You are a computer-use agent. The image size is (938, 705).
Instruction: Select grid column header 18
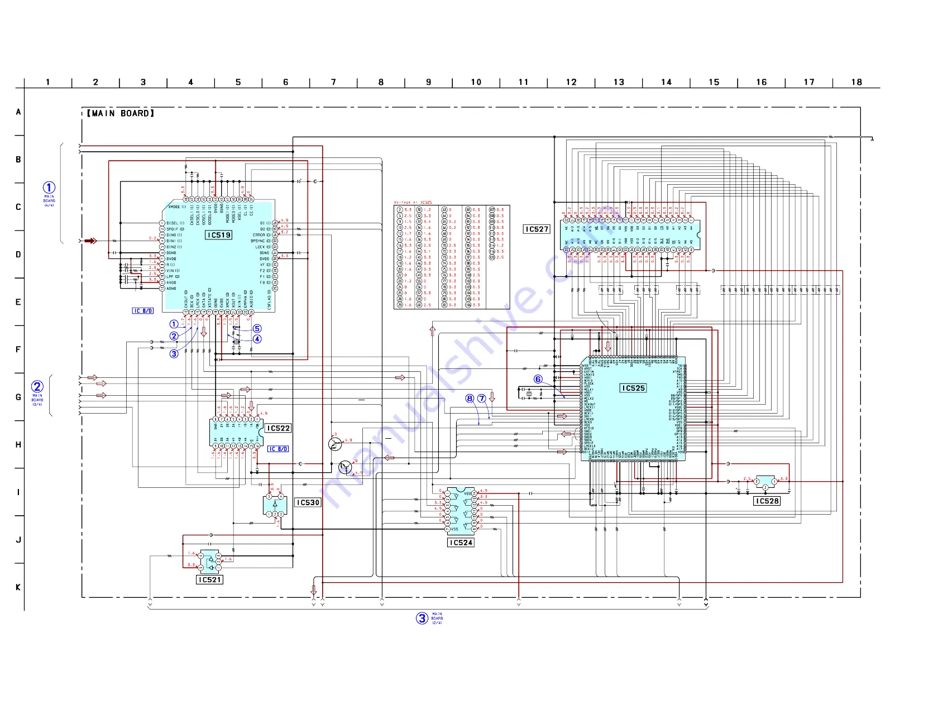(856, 82)
